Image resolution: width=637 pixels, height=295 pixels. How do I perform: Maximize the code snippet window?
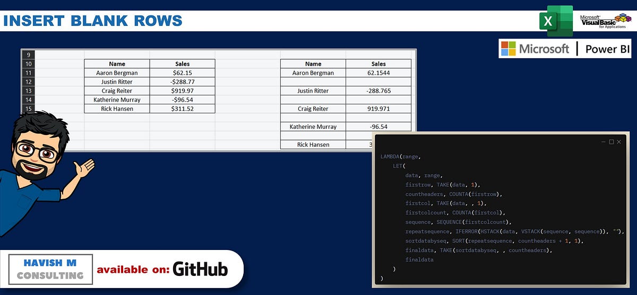[611, 142]
